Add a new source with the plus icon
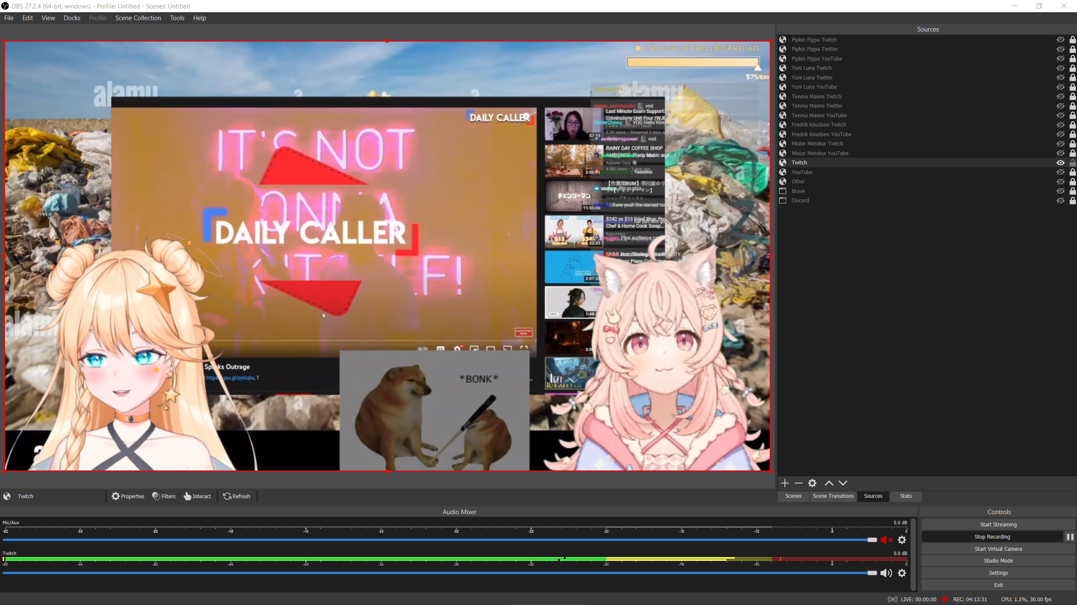This screenshot has height=605, width=1077. pyautogui.click(x=784, y=483)
